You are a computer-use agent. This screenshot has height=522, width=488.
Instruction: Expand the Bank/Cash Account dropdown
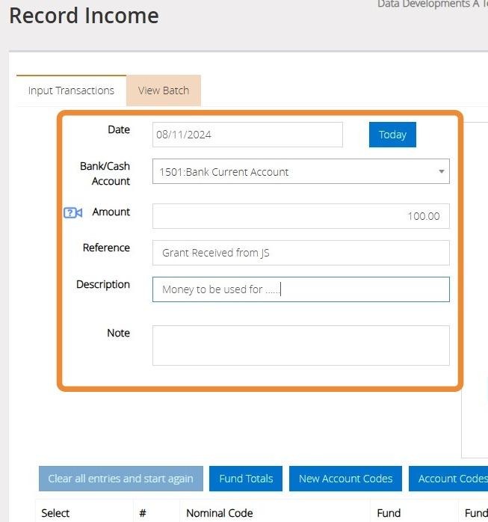pyautogui.click(x=301, y=171)
